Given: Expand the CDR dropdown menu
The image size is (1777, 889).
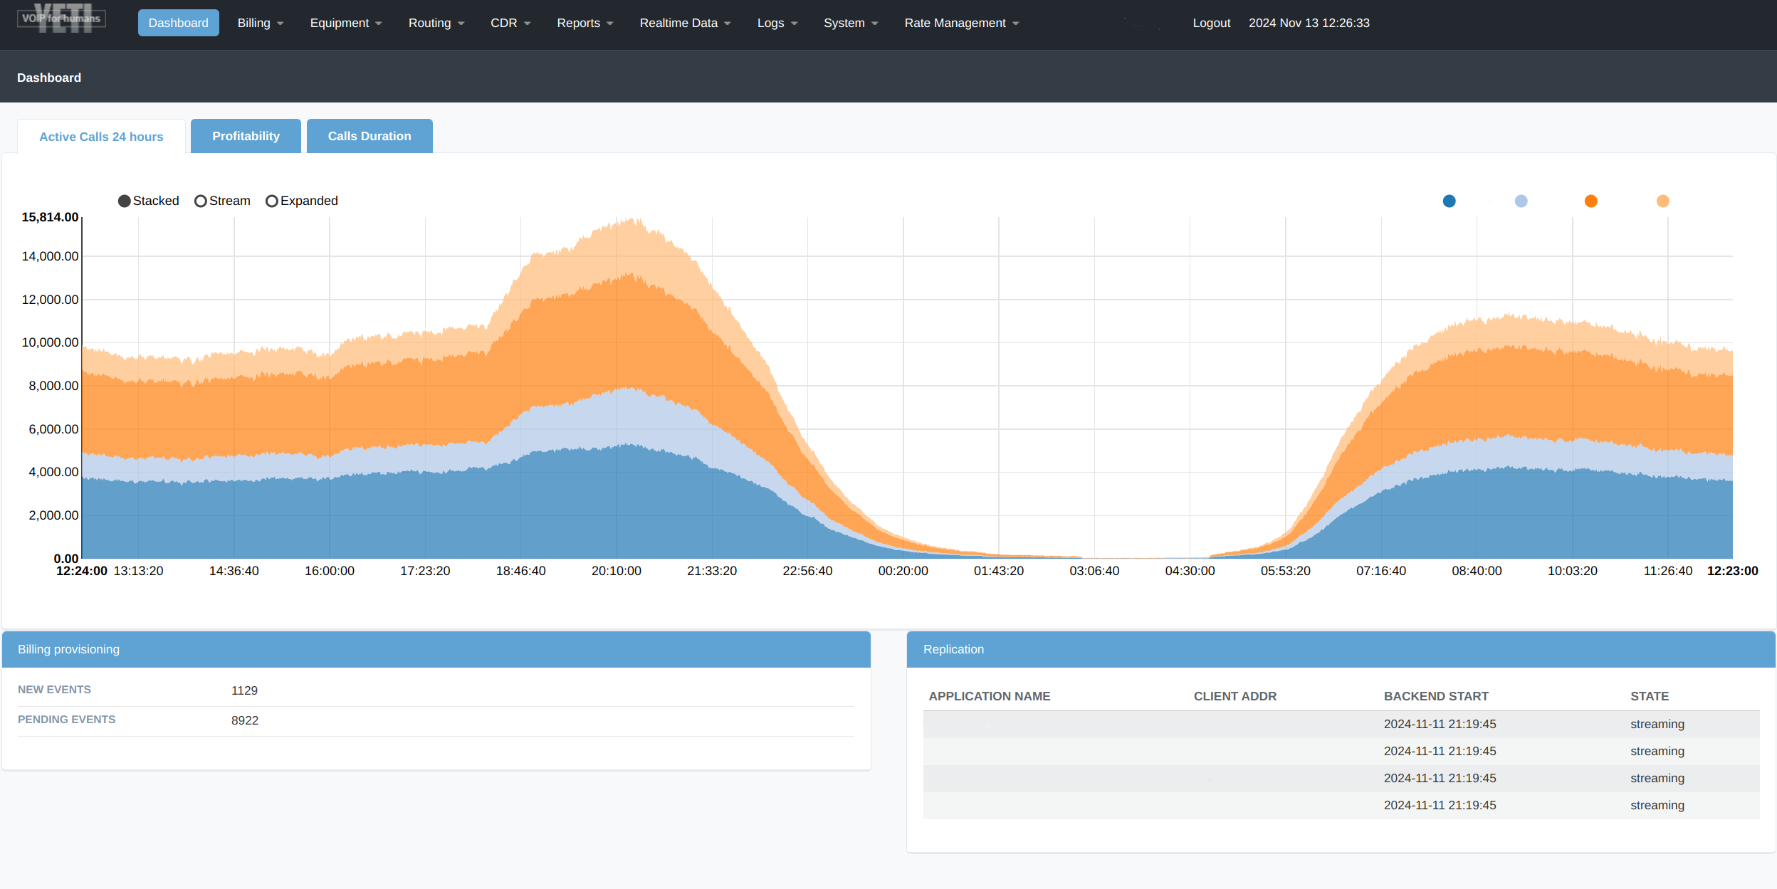Looking at the screenshot, I should (x=508, y=23).
